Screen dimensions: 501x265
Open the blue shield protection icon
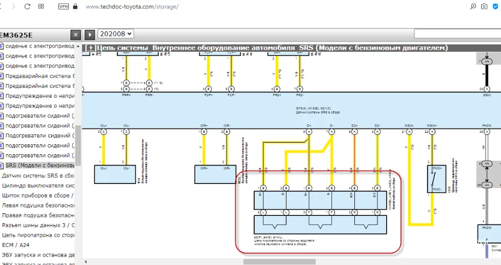496,6
